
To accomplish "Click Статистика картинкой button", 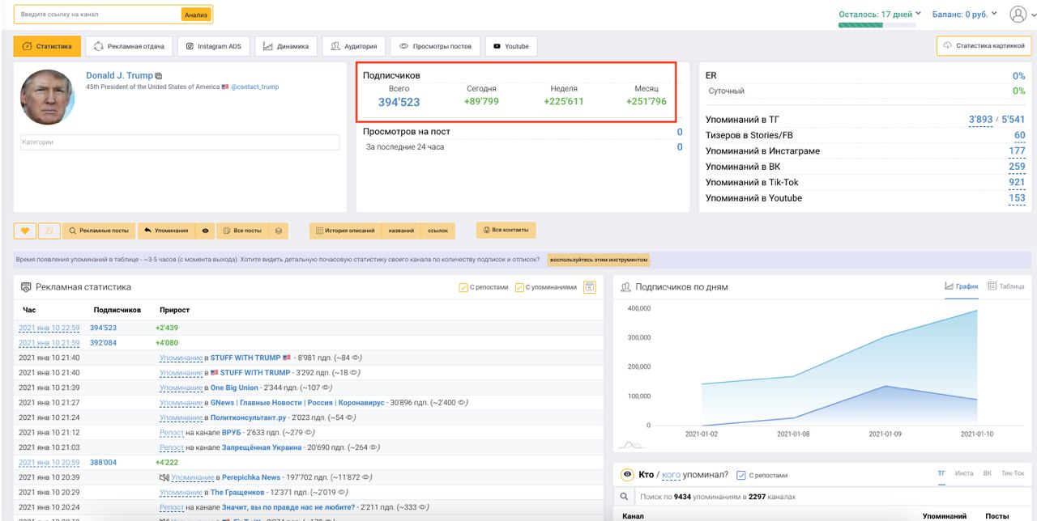I will 984,46.
